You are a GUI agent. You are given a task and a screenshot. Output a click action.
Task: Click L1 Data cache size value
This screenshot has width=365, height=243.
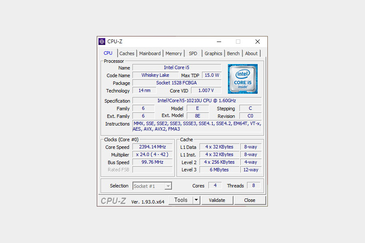[219, 147]
